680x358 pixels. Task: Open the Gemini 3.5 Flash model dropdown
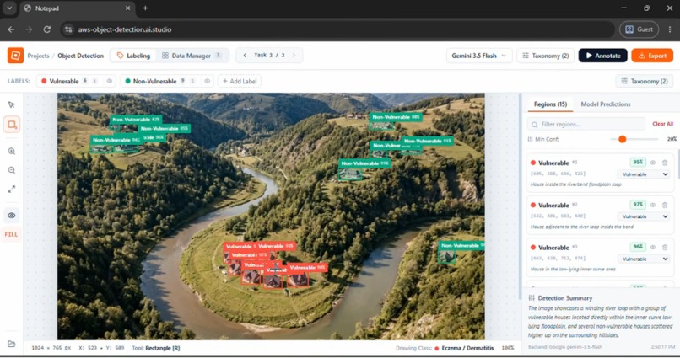pos(479,56)
